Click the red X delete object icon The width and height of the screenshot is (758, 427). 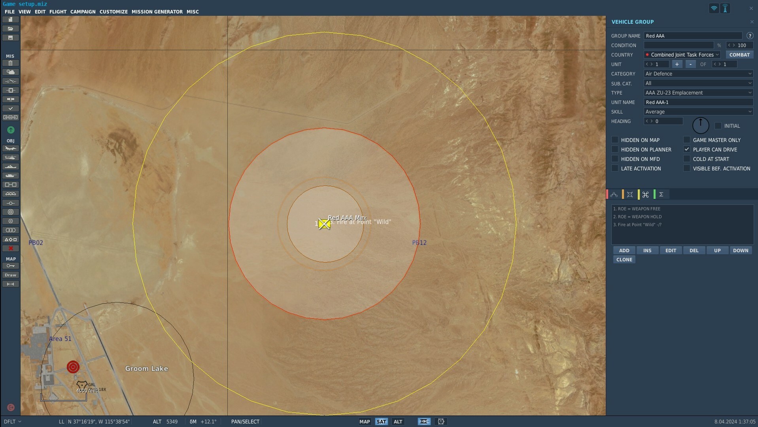click(11, 248)
